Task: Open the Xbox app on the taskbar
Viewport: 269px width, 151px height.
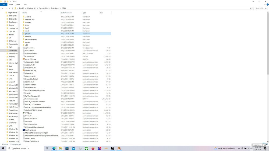Action: [86, 148]
